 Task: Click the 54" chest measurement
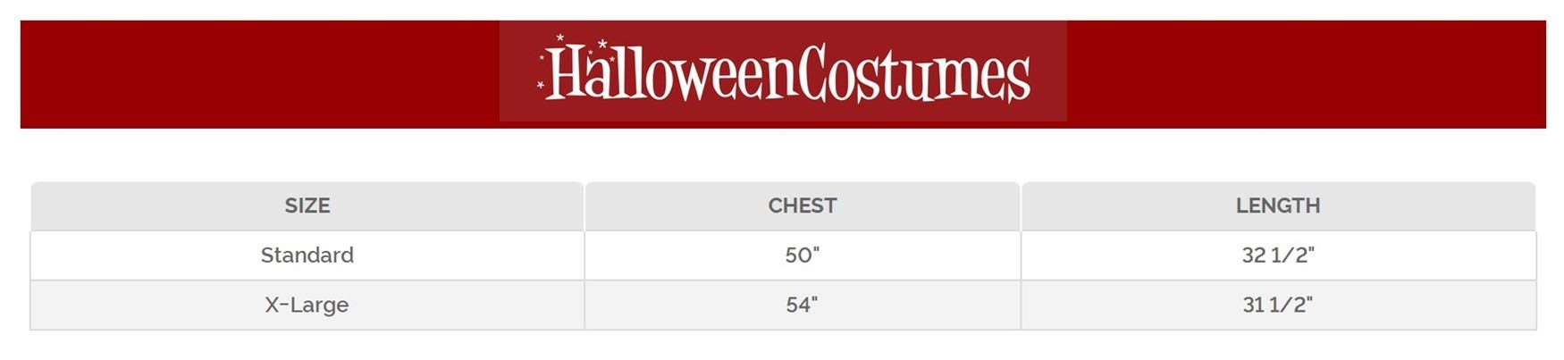click(802, 305)
